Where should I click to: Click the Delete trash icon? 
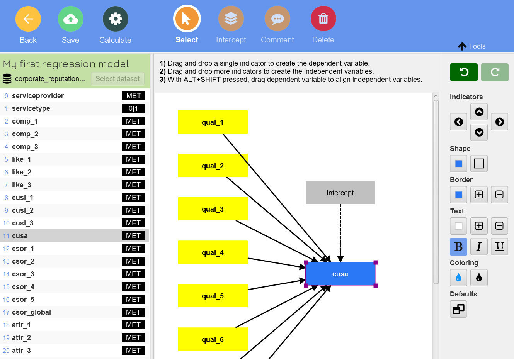coord(323,19)
